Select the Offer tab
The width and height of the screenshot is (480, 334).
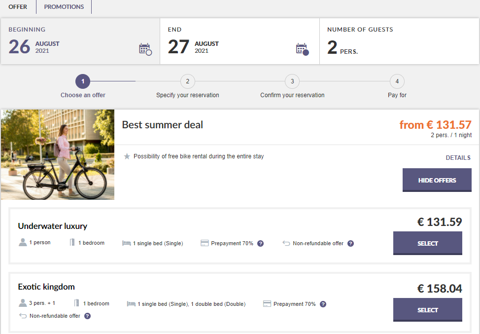(x=18, y=7)
